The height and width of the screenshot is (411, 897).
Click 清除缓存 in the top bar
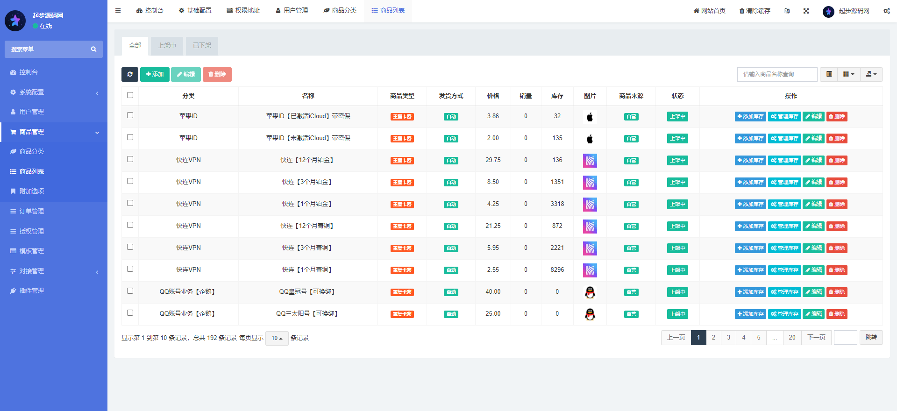coord(755,11)
